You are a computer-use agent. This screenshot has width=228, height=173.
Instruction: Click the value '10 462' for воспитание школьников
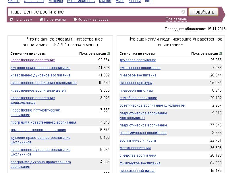104,82
